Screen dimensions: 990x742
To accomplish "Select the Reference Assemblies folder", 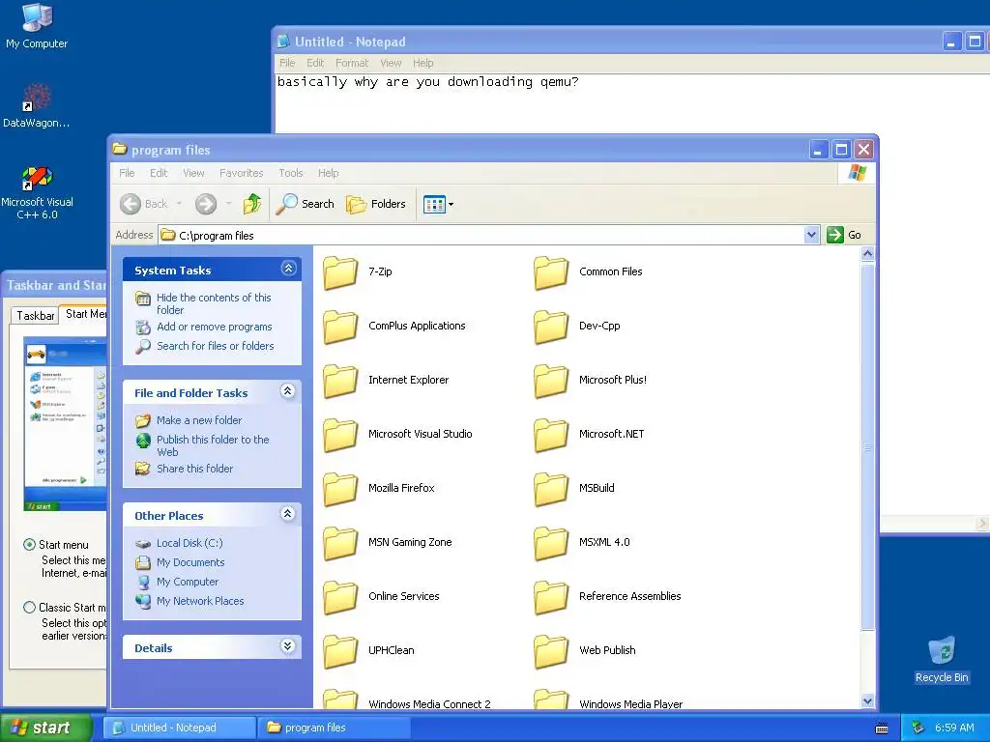I will pos(607,596).
